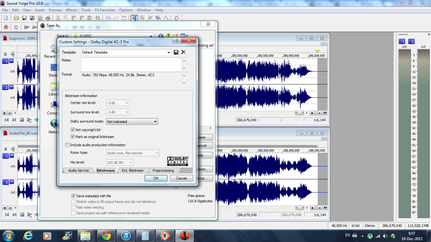
Task: Open the Template dropdown
Action: tap(169, 53)
